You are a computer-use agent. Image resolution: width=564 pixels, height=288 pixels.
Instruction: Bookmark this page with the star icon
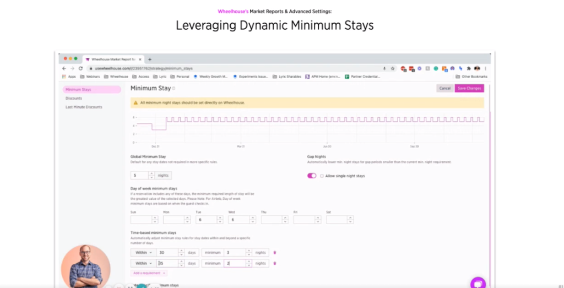(393, 68)
